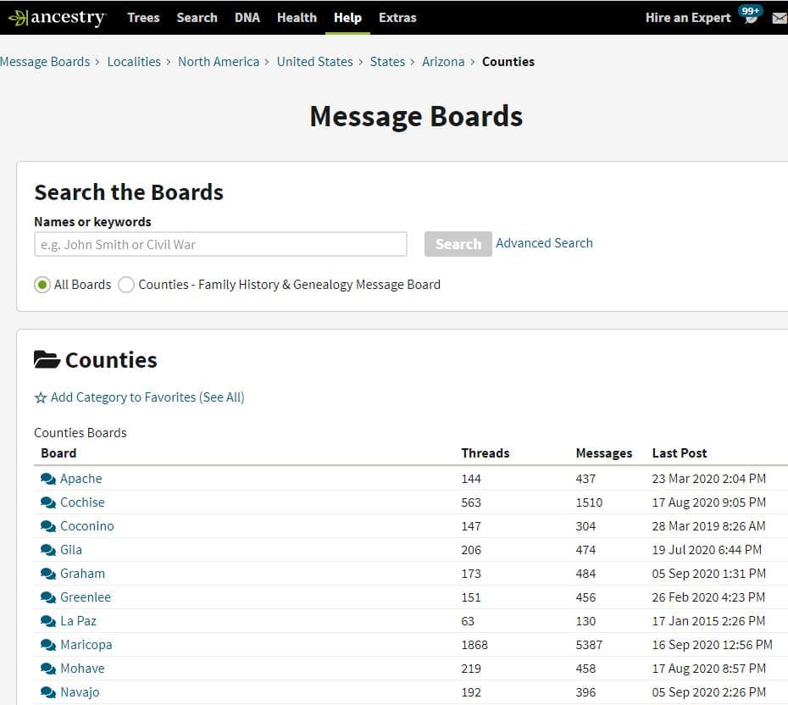
Task: Click the star icon for Add Category to Favorites
Action: 40,398
